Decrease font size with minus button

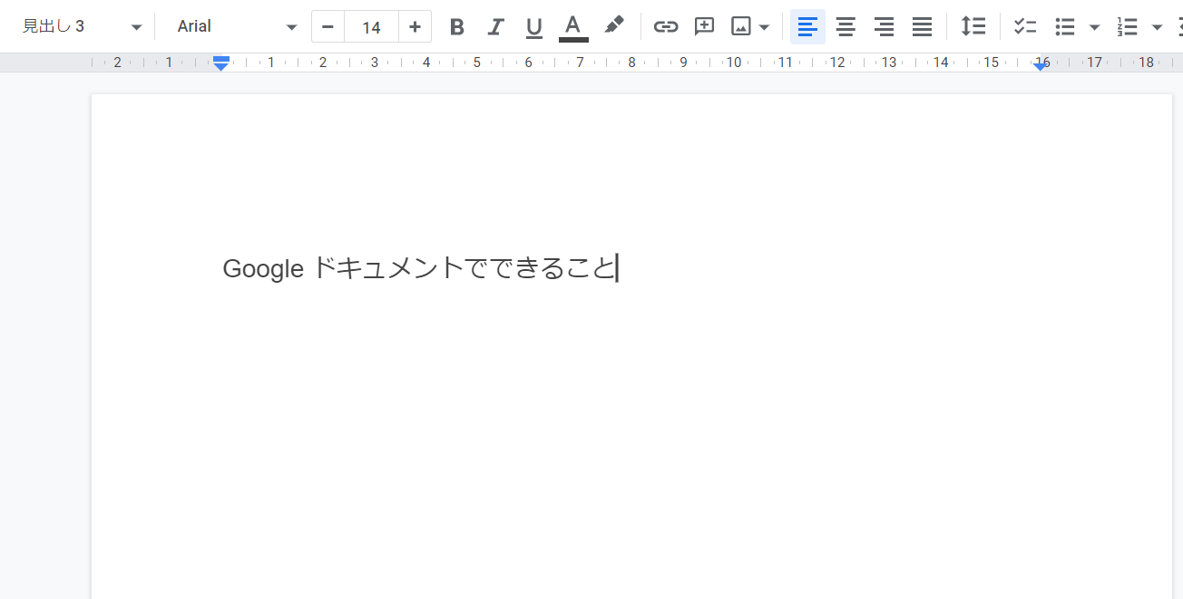click(328, 26)
